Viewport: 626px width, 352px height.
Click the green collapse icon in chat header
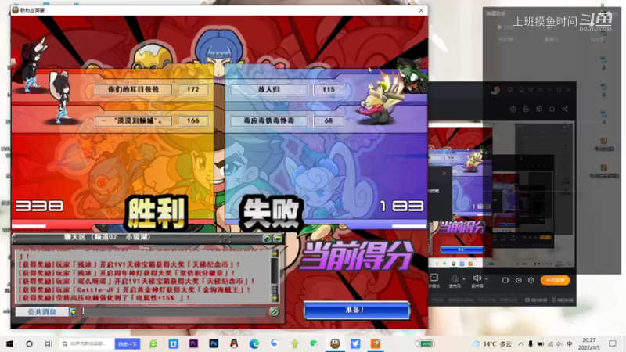(278, 239)
